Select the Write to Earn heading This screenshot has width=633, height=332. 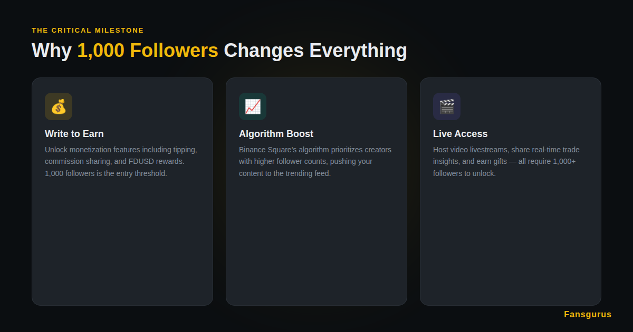click(x=74, y=134)
